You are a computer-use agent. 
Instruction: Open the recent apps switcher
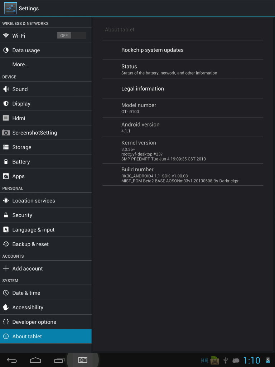(59, 360)
